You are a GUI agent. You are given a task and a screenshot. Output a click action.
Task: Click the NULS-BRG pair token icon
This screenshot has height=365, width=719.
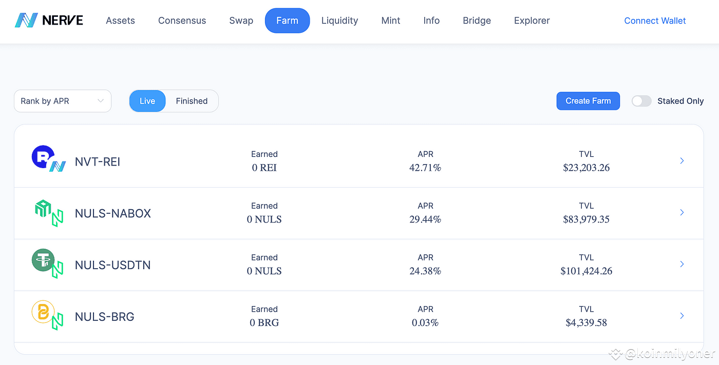coord(48,315)
